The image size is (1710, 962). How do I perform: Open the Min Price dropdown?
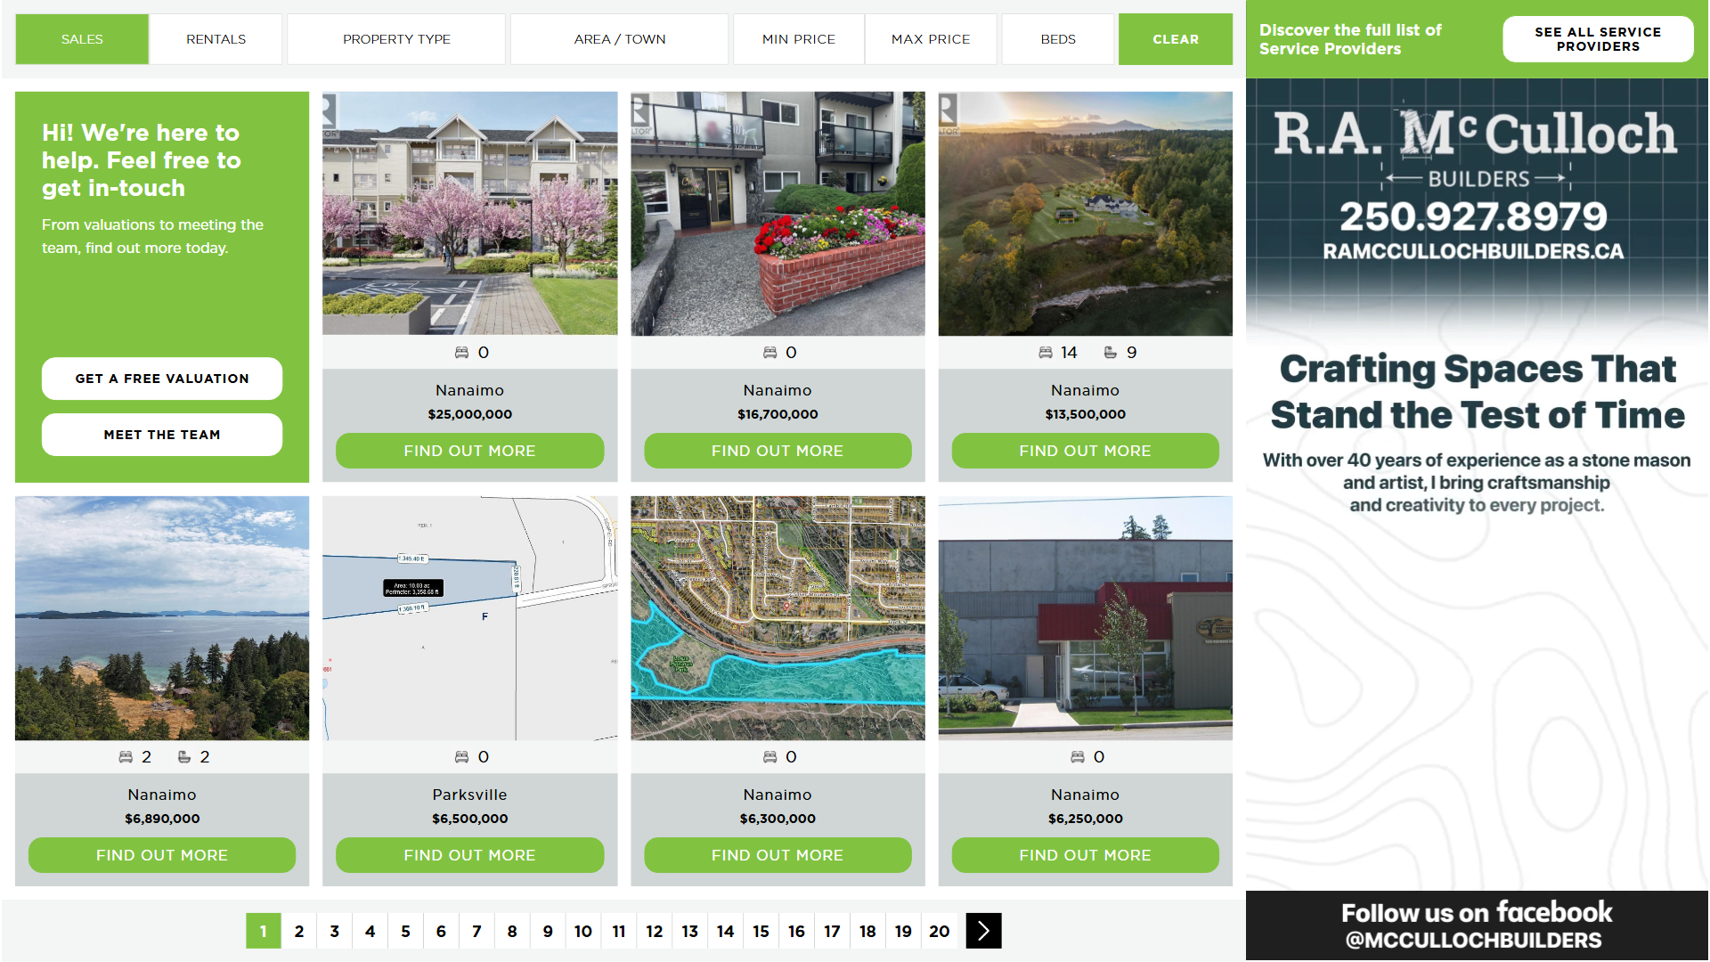coord(798,39)
